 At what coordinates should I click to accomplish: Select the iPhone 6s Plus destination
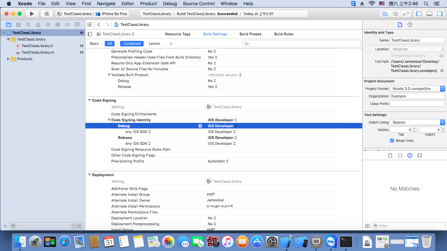click(x=112, y=14)
